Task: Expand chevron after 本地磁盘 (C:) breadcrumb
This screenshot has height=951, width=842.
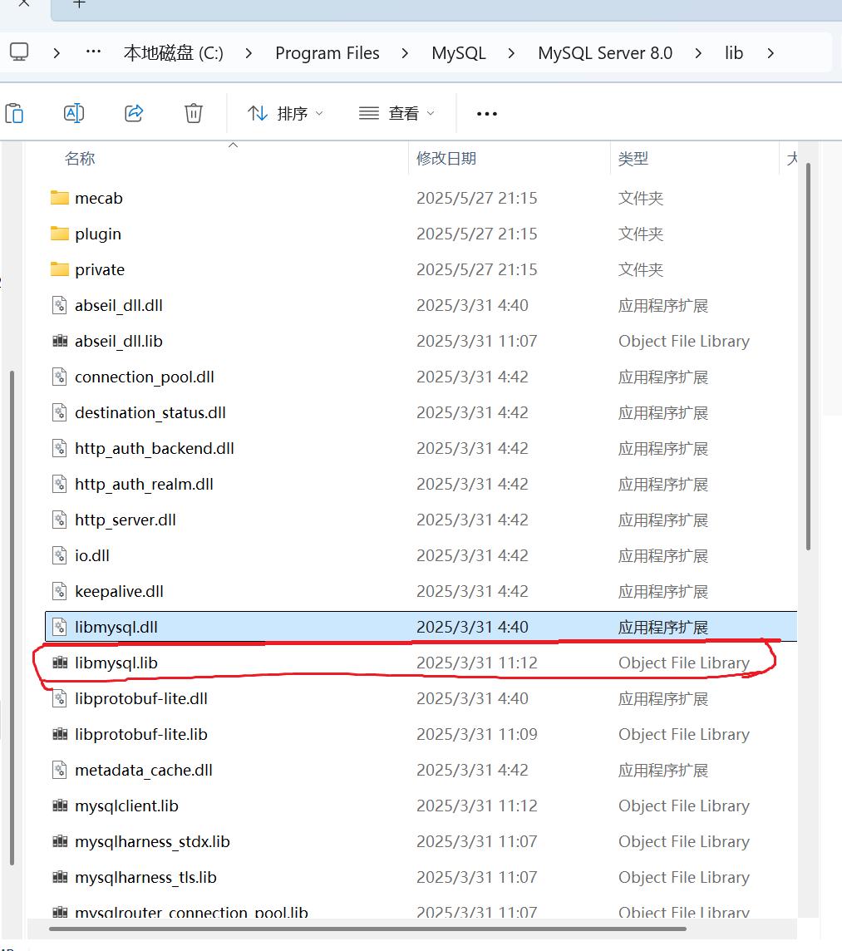Action: [x=249, y=53]
